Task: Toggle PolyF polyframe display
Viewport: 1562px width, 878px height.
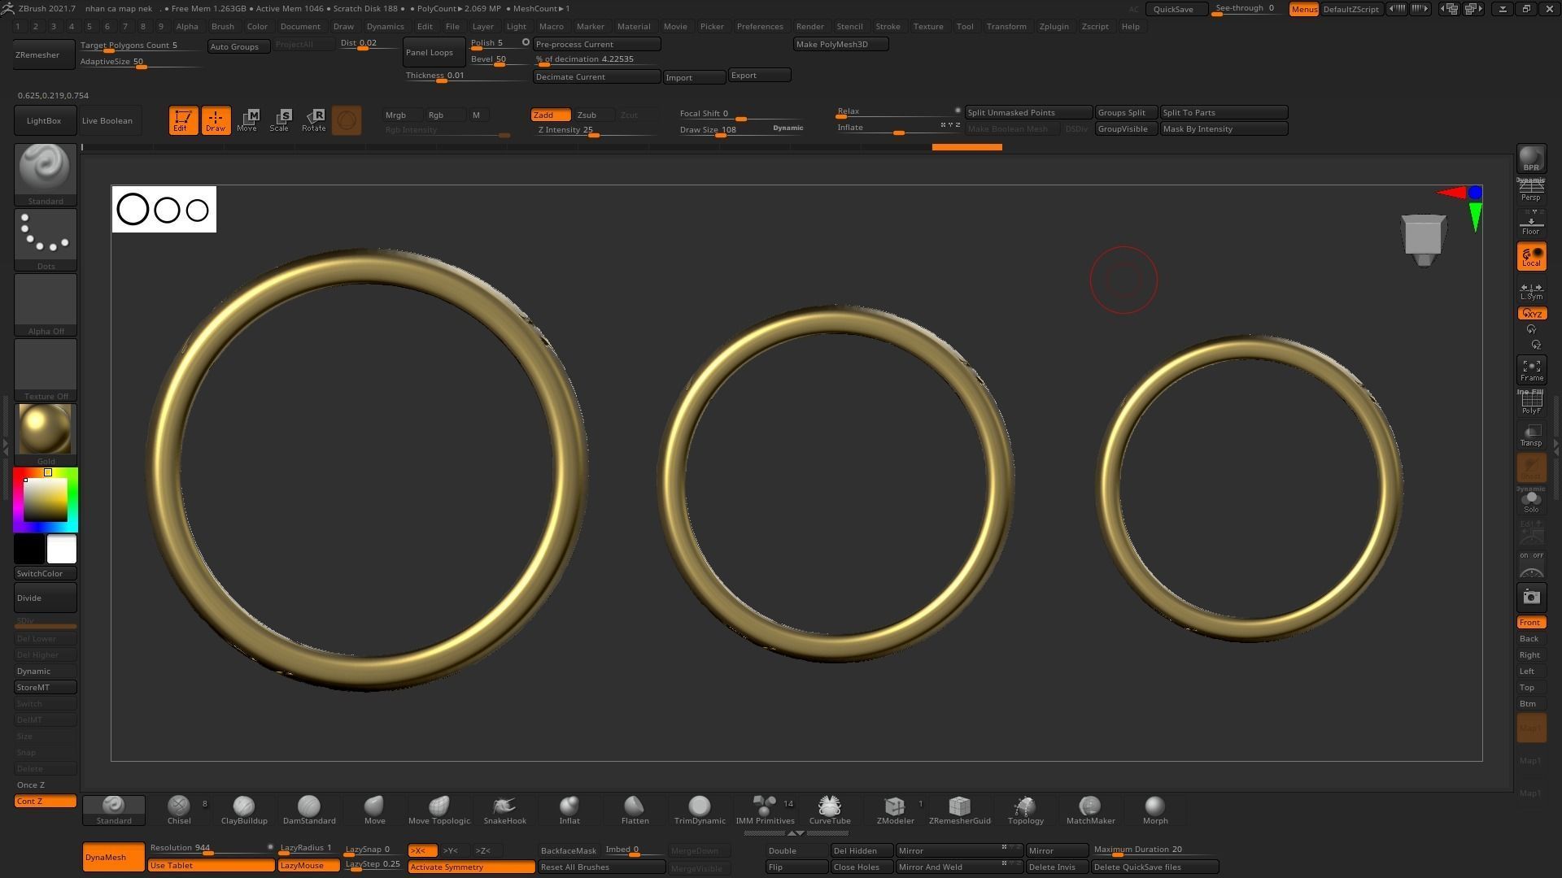Action: coord(1531,403)
